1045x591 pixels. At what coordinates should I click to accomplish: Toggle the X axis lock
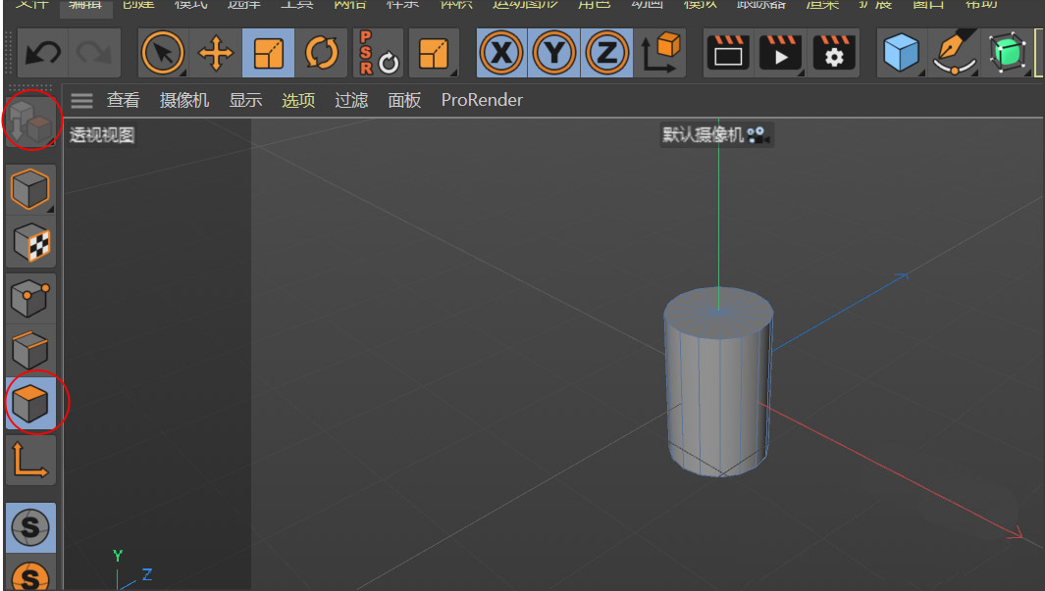click(501, 55)
